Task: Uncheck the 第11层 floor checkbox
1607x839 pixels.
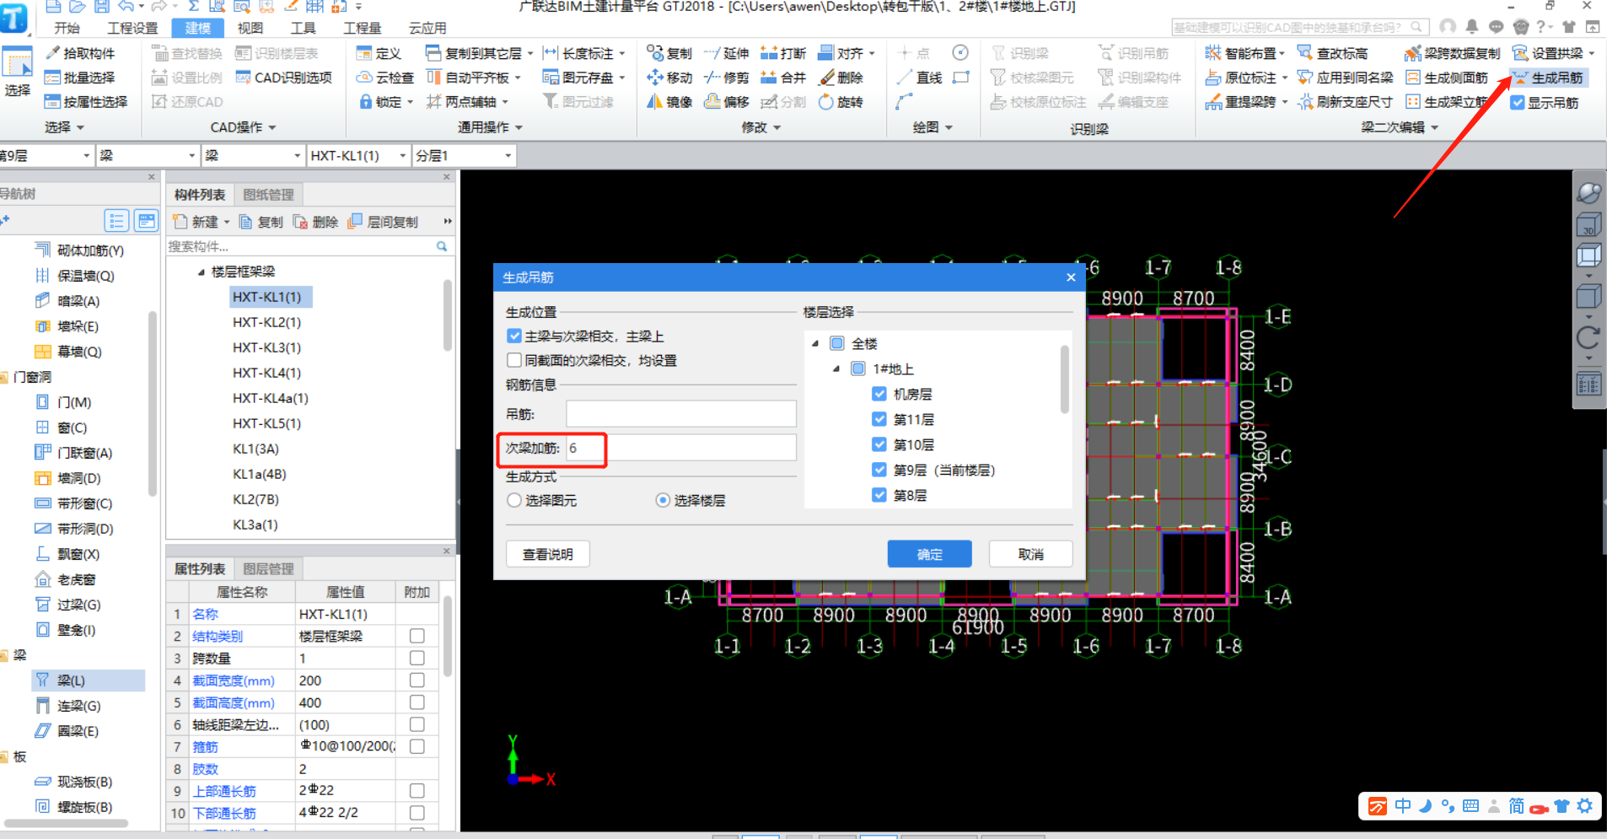Action: (879, 419)
